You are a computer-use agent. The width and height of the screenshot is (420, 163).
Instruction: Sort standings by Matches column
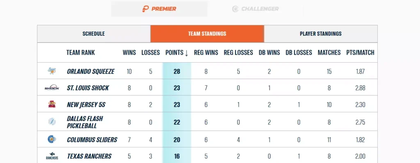(329, 53)
